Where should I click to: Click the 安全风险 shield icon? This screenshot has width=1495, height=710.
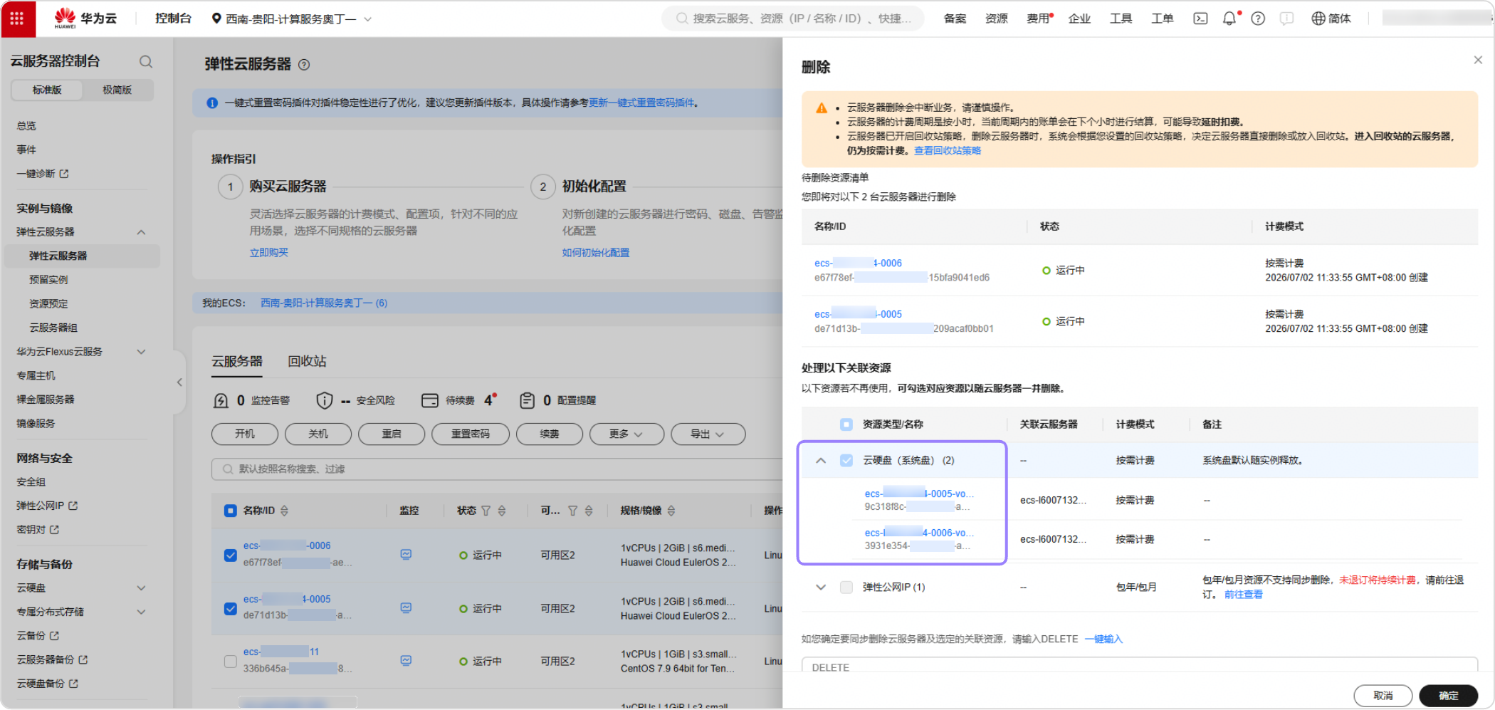[x=324, y=400]
